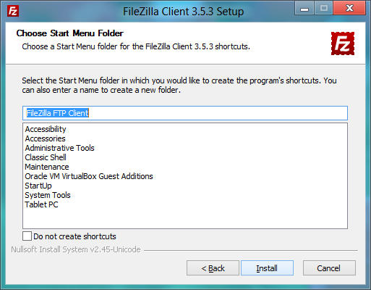The height and width of the screenshot is (290, 371).
Task: Click the Install button
Action: point(267,268)
